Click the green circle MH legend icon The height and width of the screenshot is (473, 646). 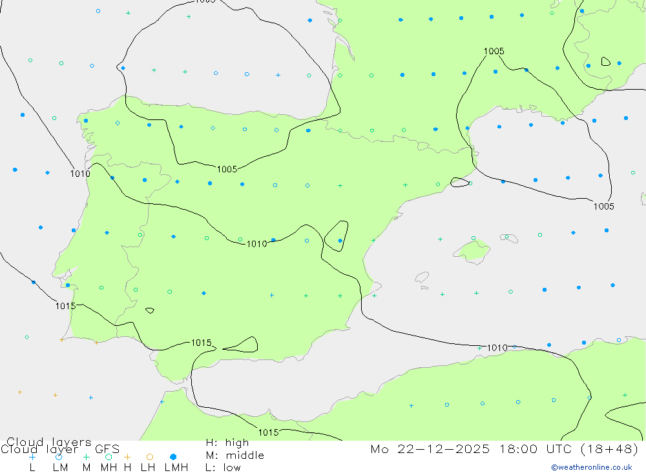tap(109, 457)
